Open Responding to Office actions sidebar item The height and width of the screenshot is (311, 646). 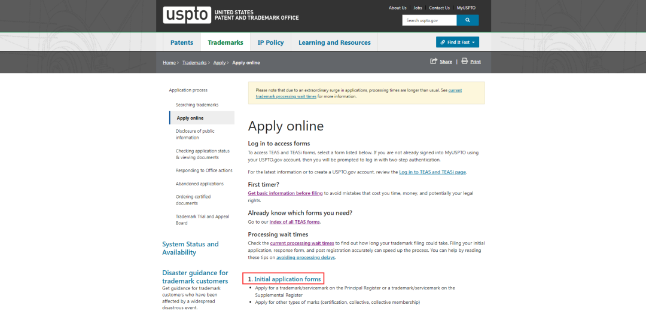204,170
